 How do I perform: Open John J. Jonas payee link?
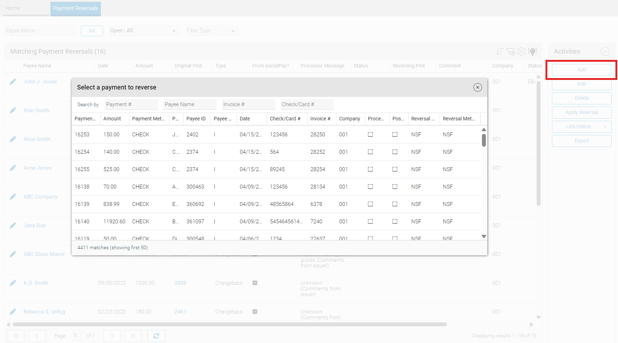point(40,82)
